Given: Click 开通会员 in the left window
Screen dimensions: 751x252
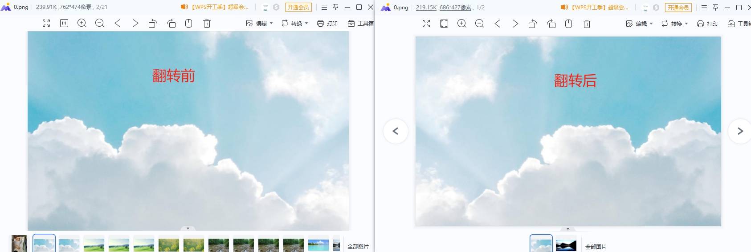Looking at the screenshot, I should point(298,7).
